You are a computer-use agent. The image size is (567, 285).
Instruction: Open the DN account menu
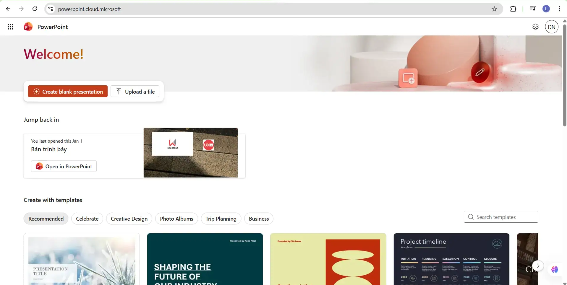[x=552, y=27]
